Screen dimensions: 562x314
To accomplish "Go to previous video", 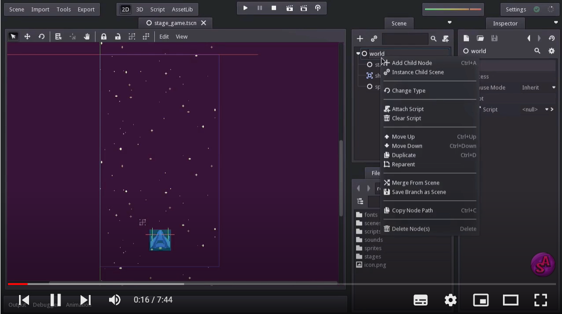I will click(x=24, y=300).
